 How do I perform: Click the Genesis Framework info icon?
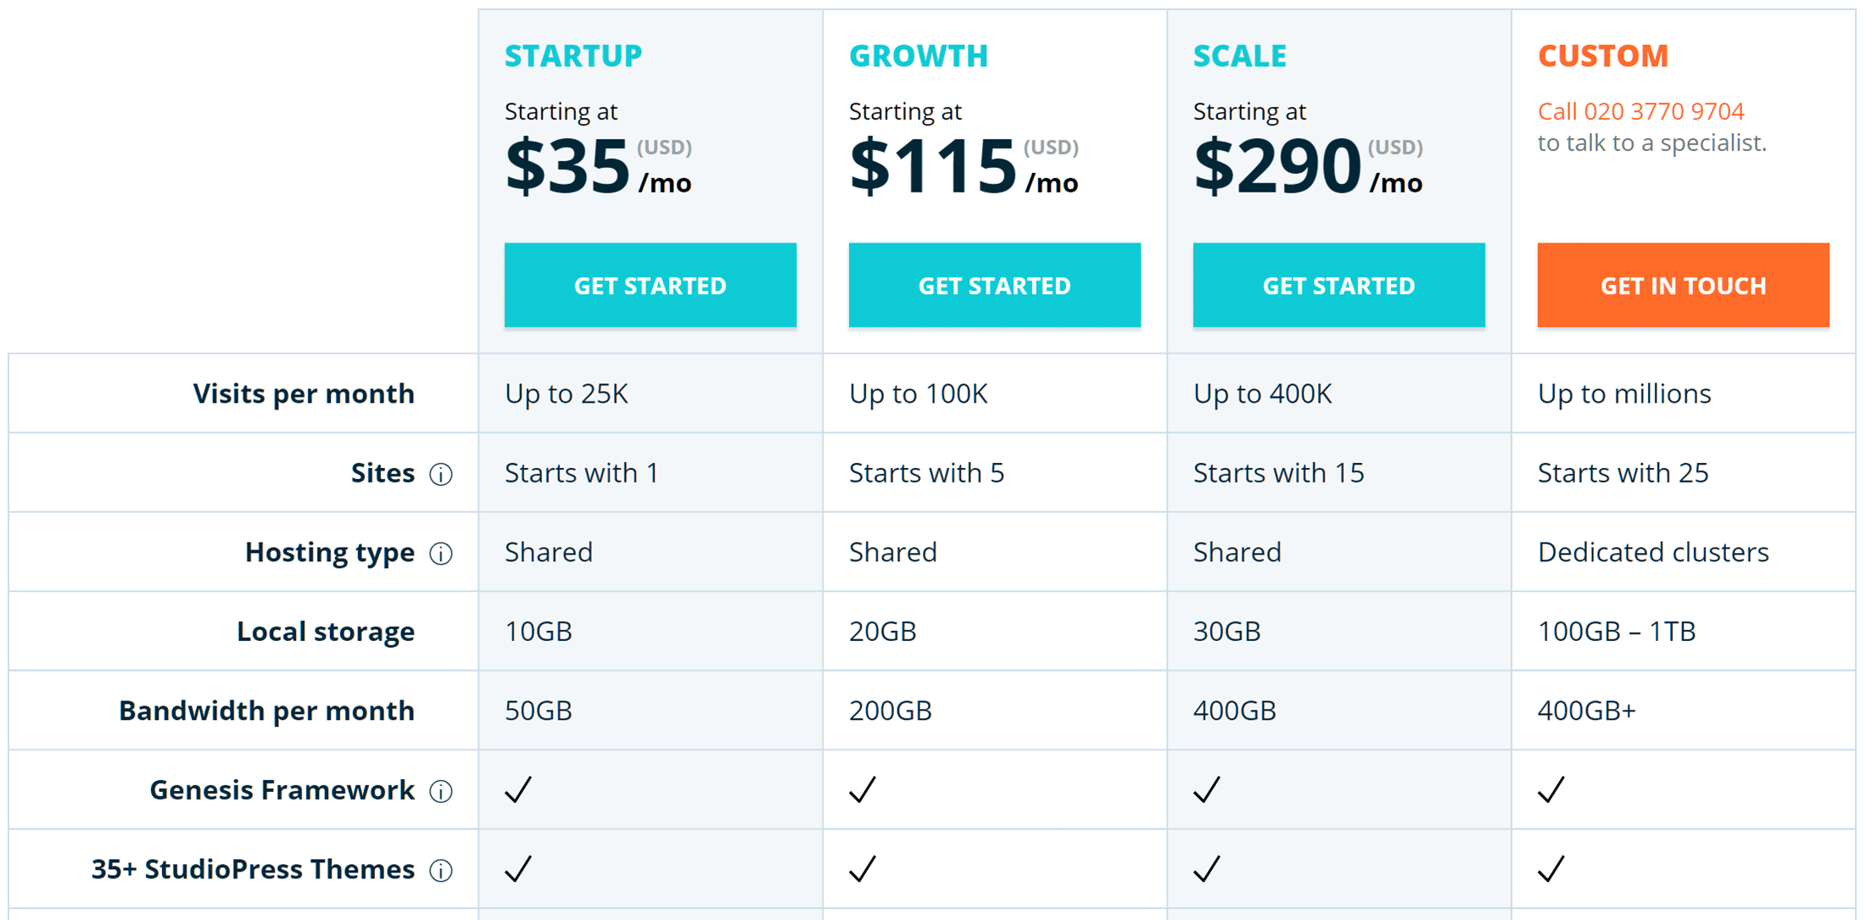pos(440,791)
